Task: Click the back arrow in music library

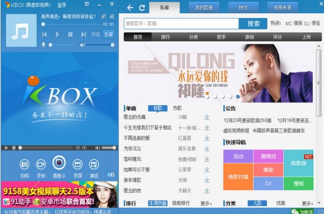Action: coord(130,8)
